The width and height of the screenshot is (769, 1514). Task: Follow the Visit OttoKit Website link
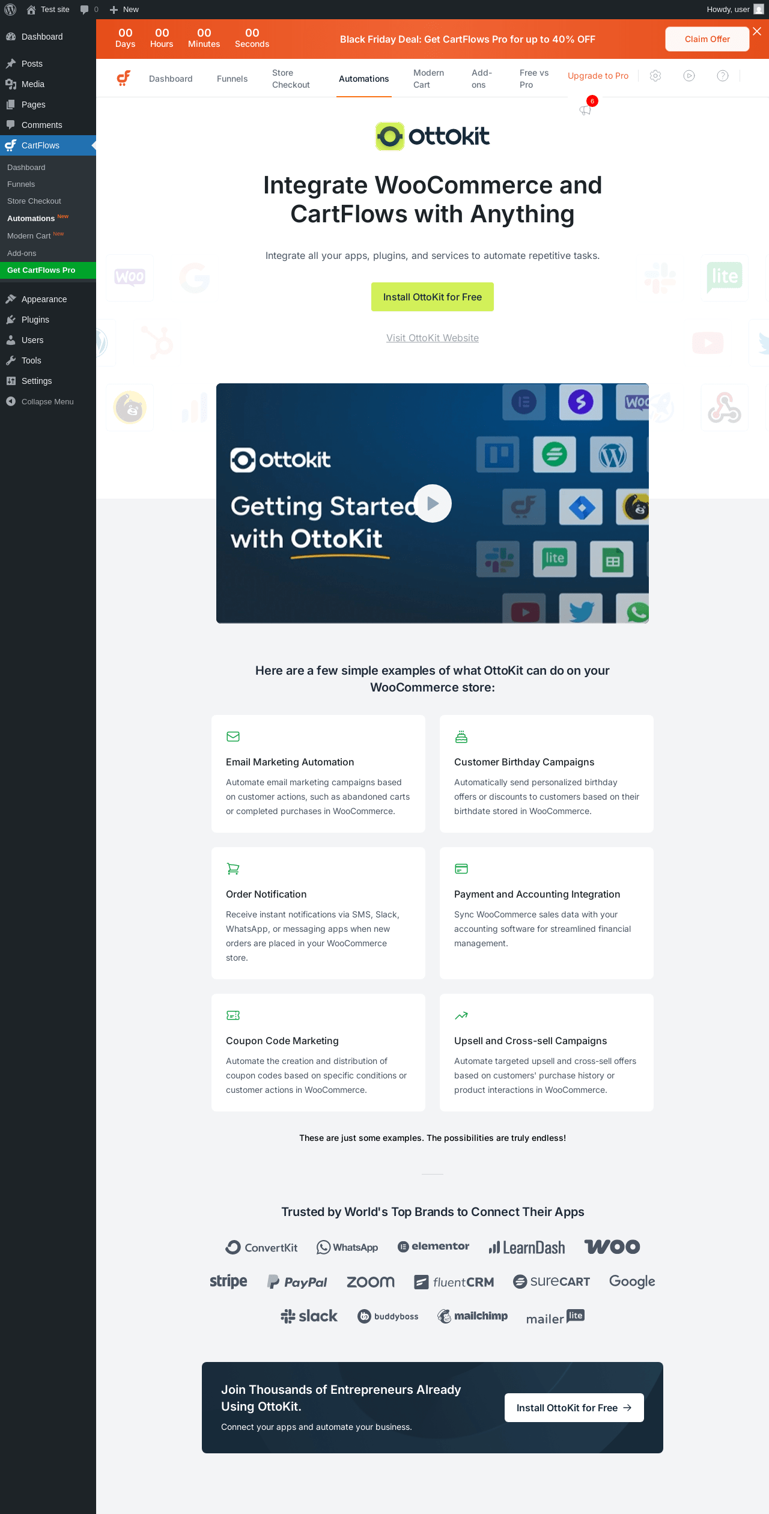pyautogui.click(x=433, y=338)
